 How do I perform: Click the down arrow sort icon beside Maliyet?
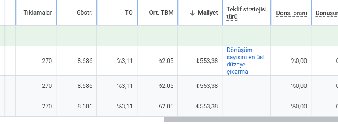pyautogui.click(x=192, y=13)
